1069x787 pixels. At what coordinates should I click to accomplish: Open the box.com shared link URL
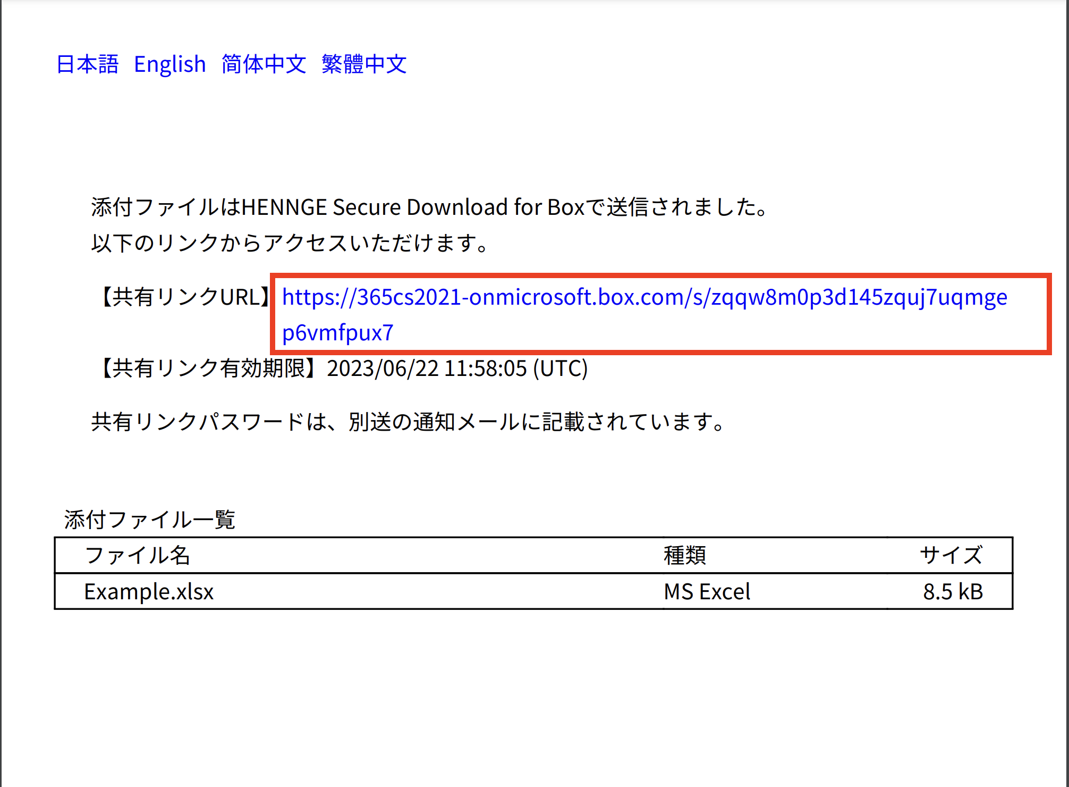(644, 314)
